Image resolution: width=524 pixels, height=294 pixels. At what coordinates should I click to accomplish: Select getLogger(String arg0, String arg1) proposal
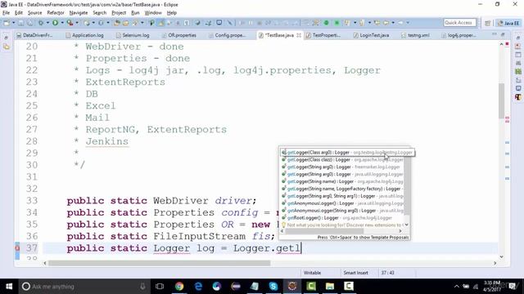click(342, 196)
